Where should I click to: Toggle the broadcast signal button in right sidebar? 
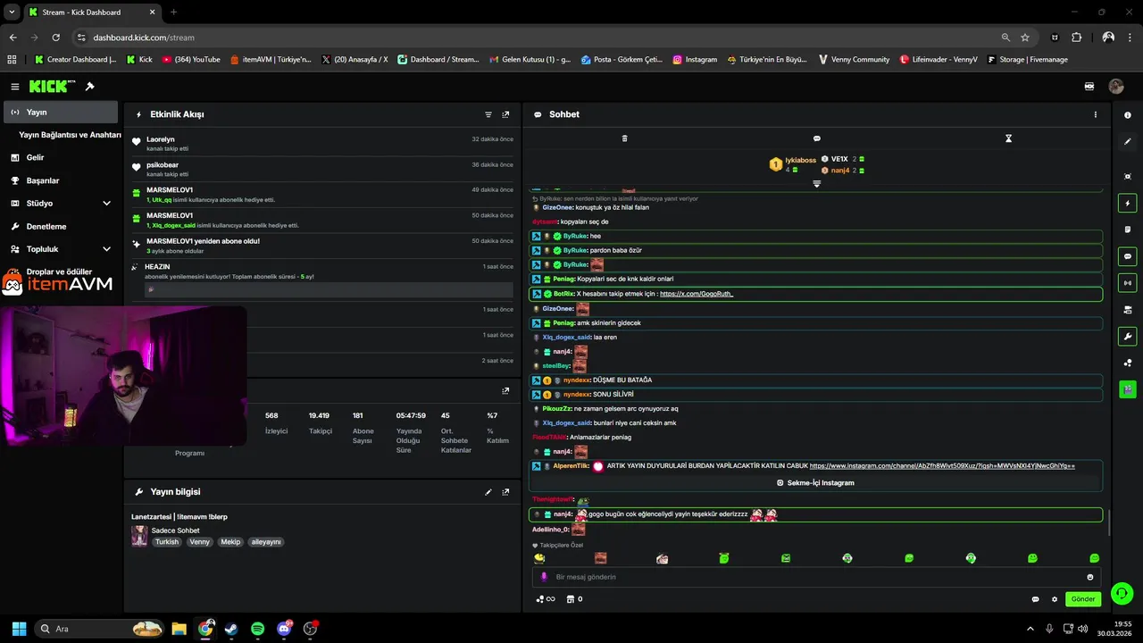click(1128, 283)
